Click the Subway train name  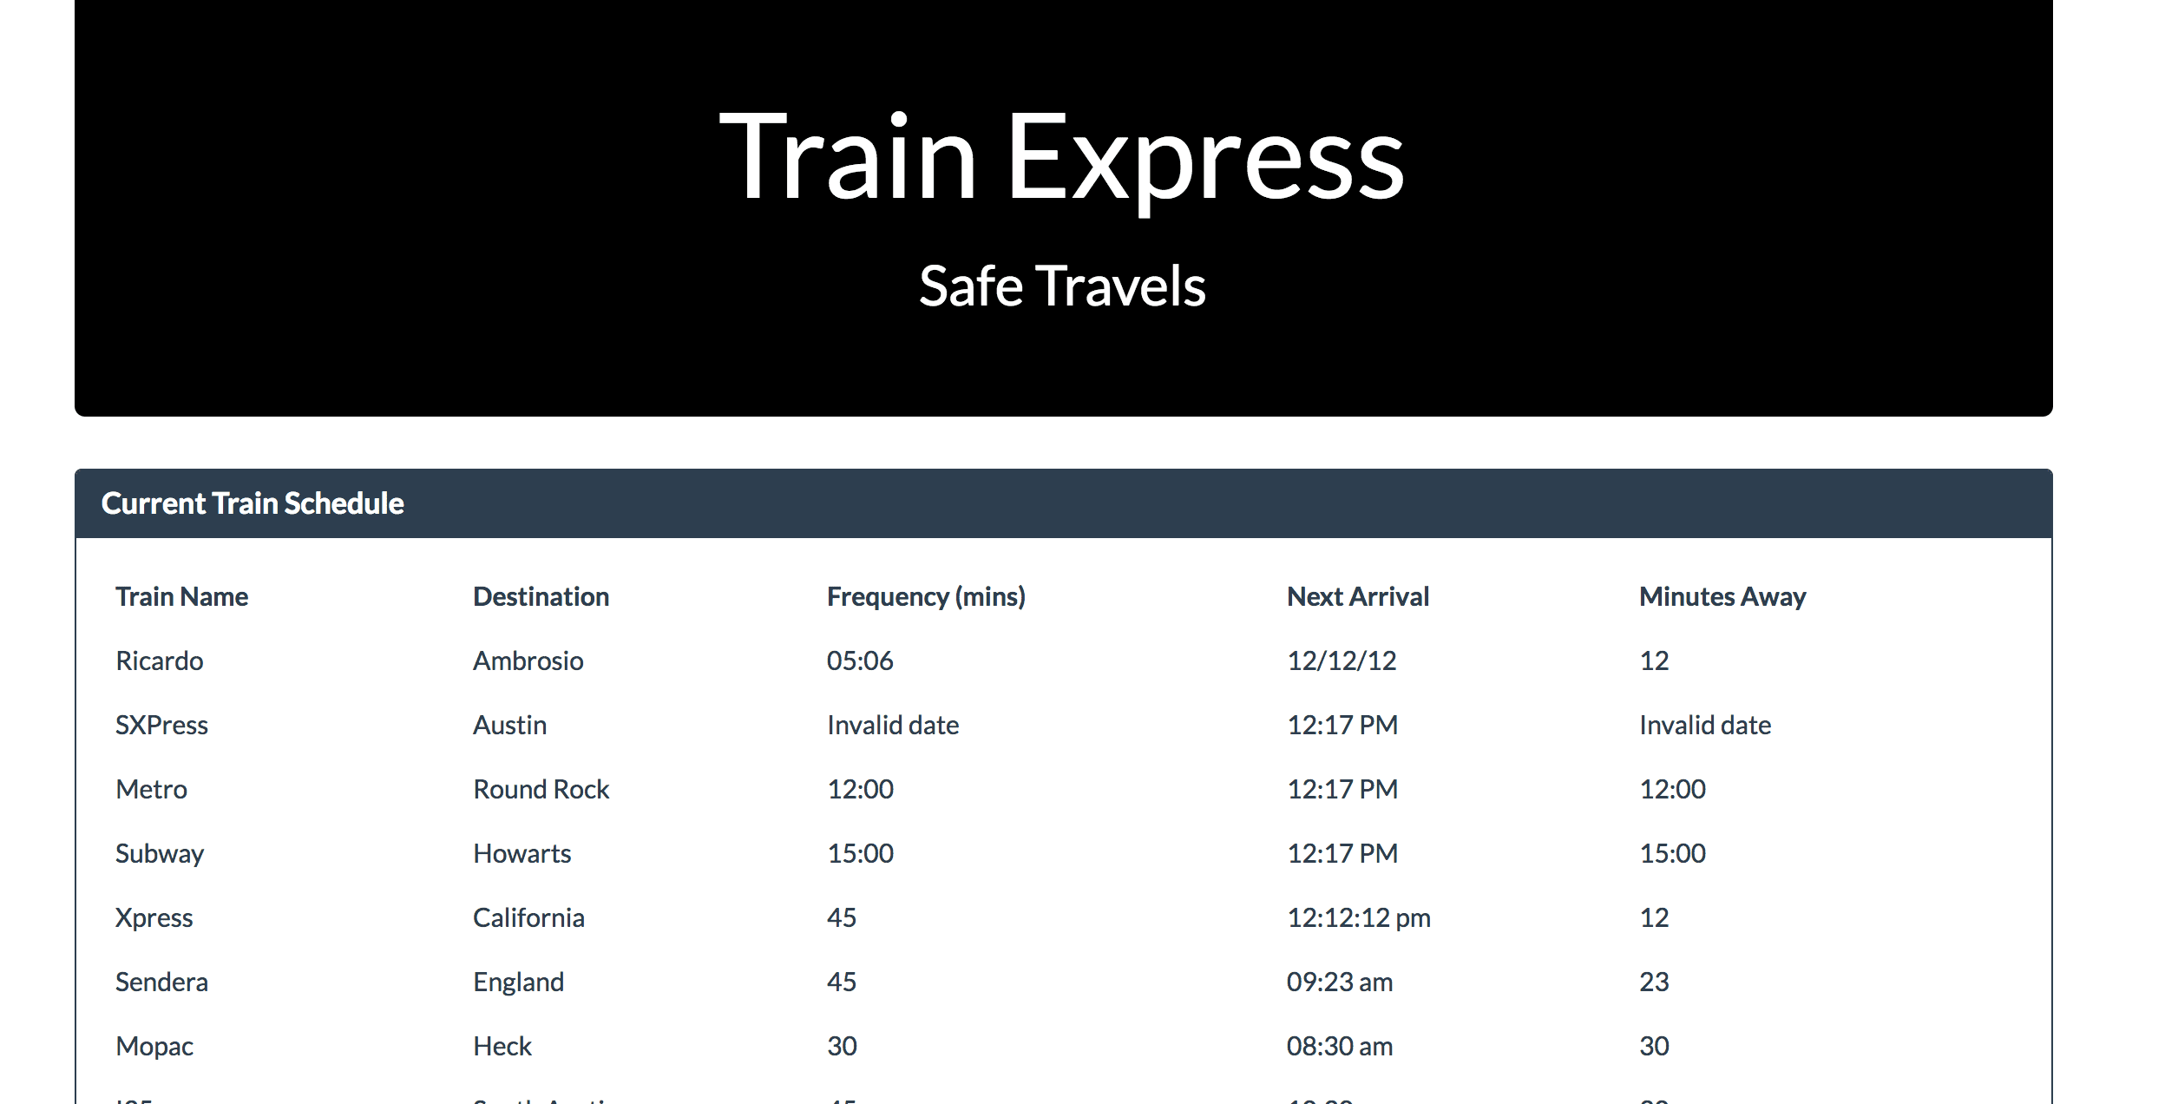(159, 854)
